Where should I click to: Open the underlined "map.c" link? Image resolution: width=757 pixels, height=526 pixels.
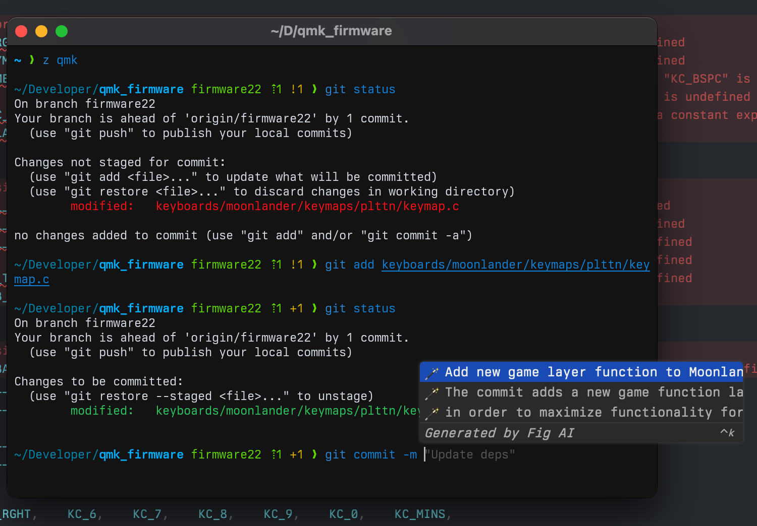(31, 280)
